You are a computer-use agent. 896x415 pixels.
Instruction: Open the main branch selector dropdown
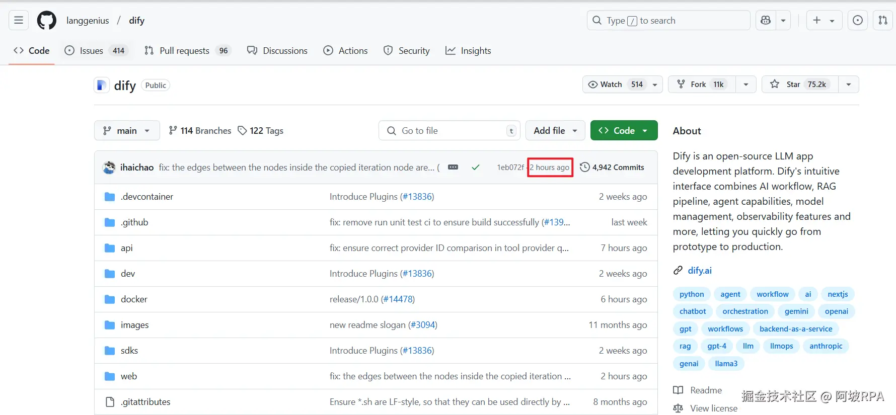127,130
